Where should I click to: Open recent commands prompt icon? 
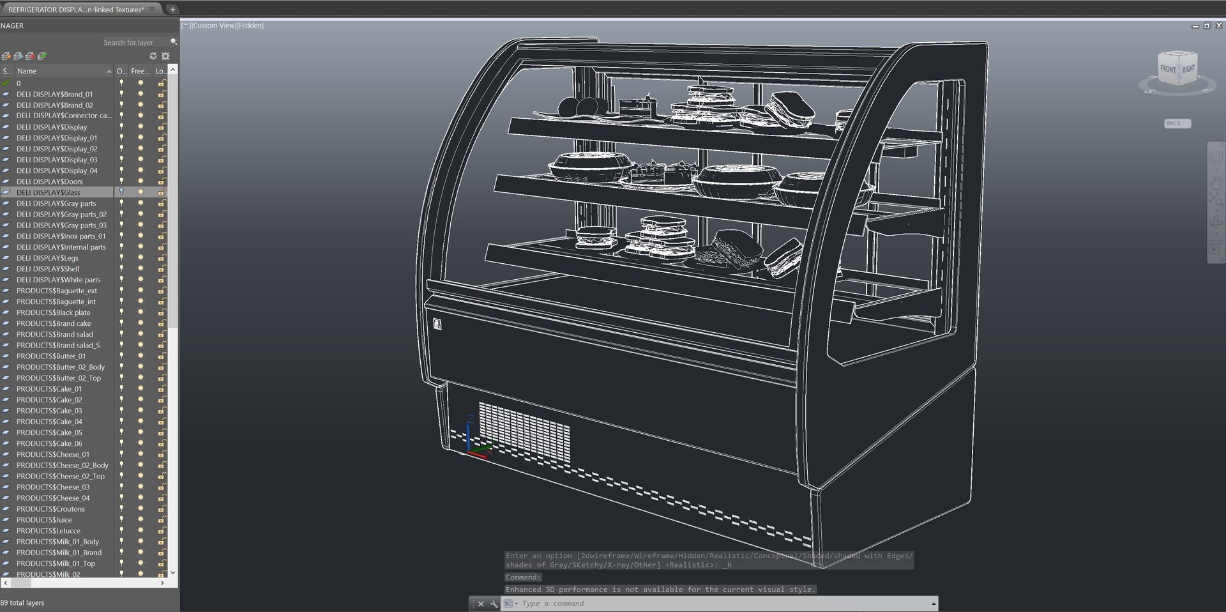(508, 604)
